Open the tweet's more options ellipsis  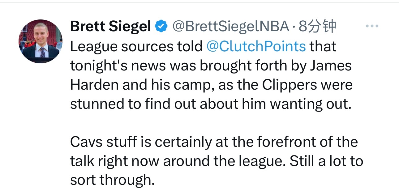(x=372, y=26)
